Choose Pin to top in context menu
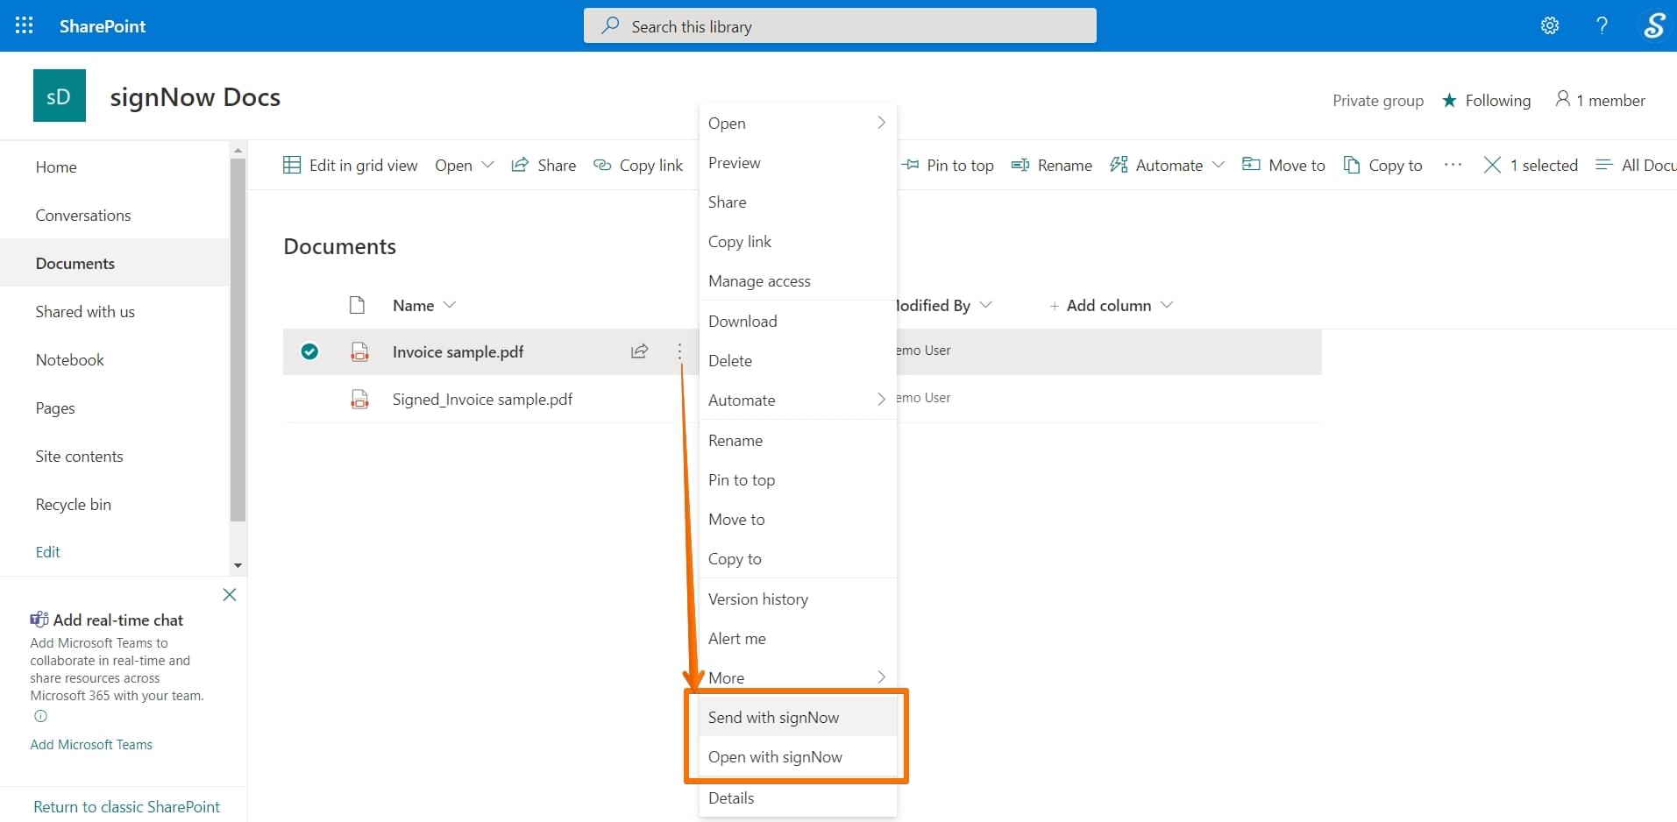Image resolution: width=1677 pixels, height=822 pixels. point(798,479)
